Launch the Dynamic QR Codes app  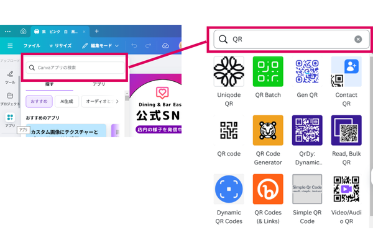(x=228, y=189)
